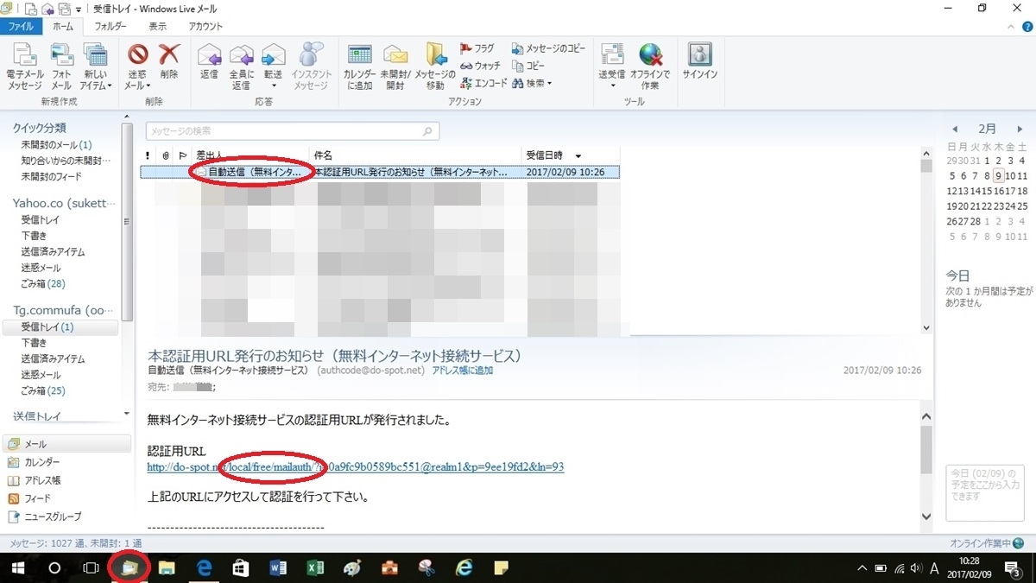
Task: Select the ホーム ribbon tab
Action: coord(63,27)
